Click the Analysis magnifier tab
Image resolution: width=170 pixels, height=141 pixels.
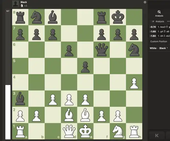(x=159, y=13)
